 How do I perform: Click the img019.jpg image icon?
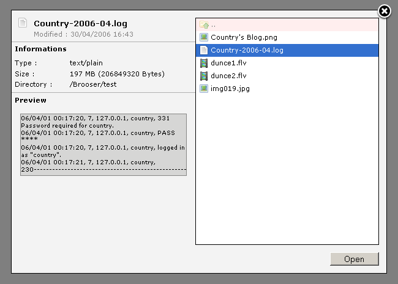click(204, 89)
